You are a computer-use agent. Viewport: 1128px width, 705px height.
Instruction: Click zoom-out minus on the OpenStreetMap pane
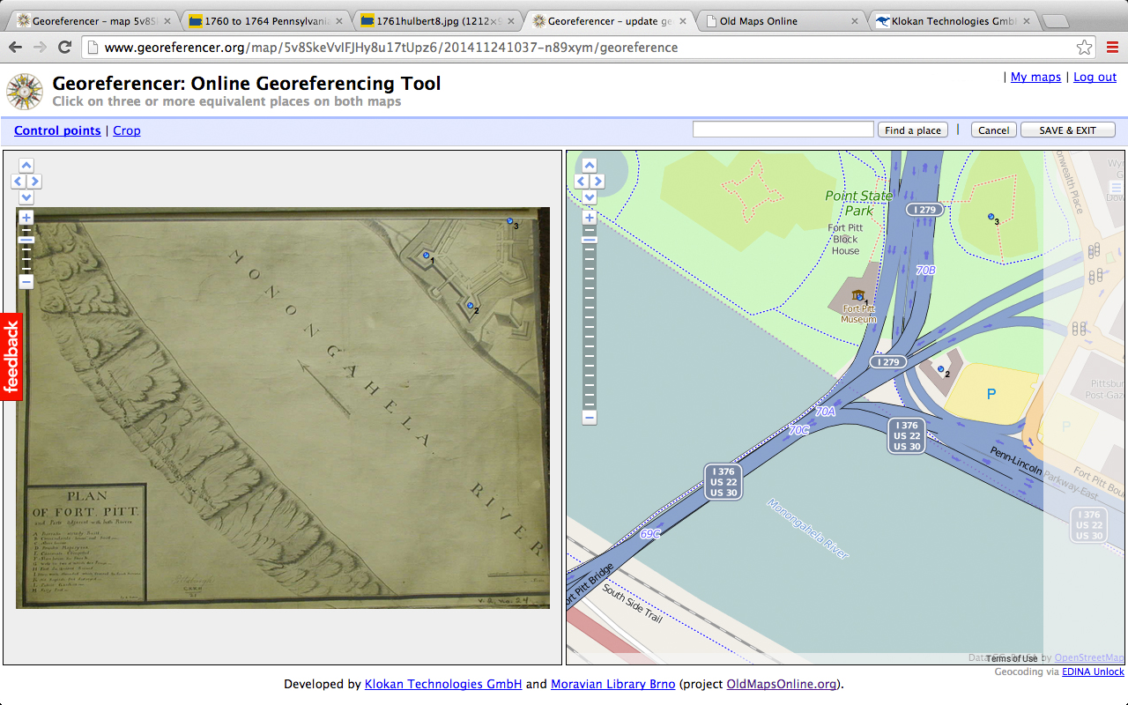click(x=590, y=418)
